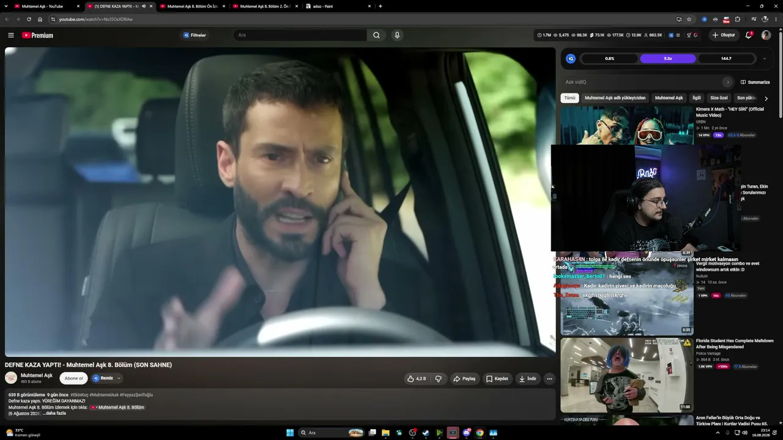Image resolution: width=783 pixels, height=440 pixels.
Task: Bookmark this page with the star
Action: 689,19
